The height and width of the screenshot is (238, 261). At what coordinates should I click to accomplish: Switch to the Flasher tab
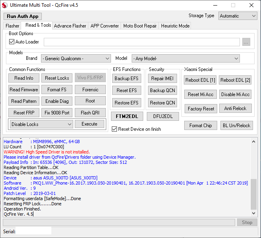click(12, 26)
